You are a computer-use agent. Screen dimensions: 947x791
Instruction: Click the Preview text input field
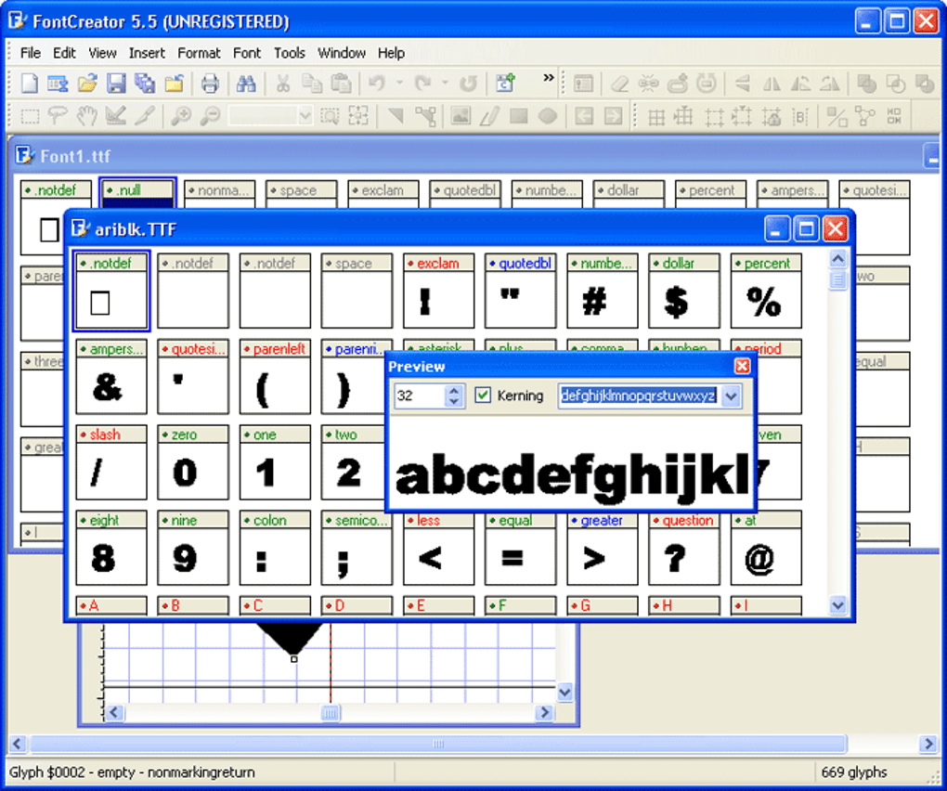tap(639, 396)
